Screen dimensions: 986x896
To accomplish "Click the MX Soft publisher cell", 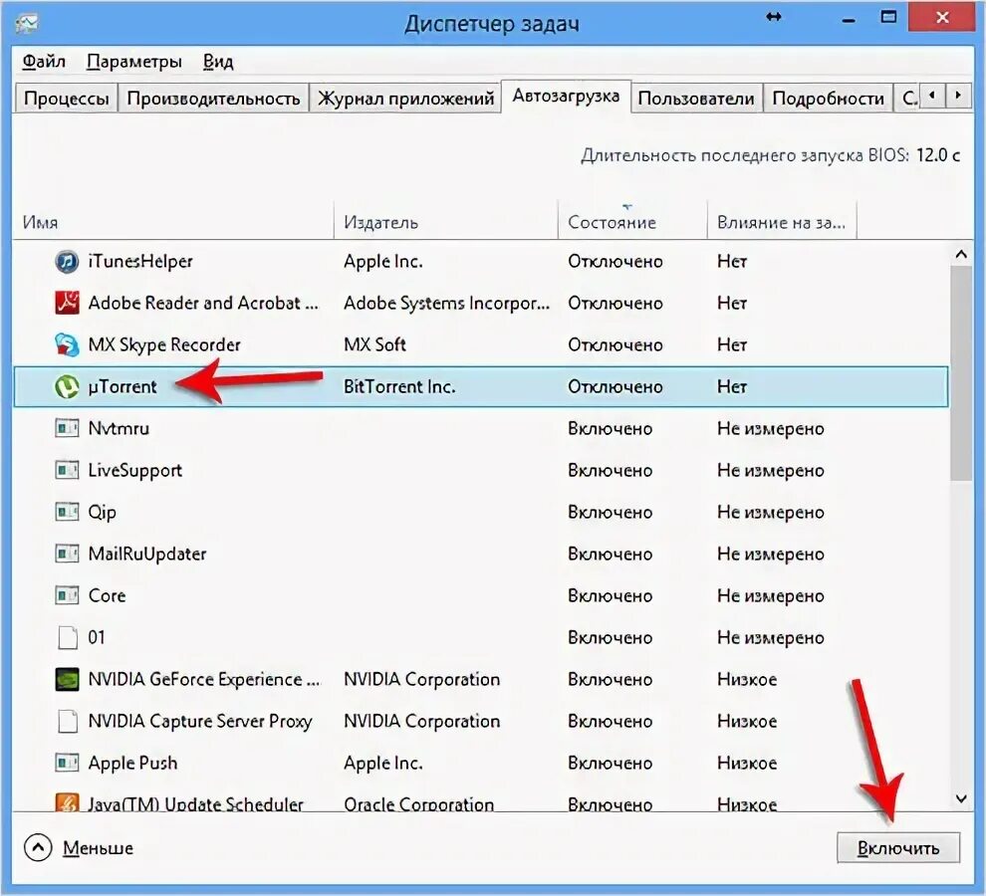I will [x=374, y=344].
